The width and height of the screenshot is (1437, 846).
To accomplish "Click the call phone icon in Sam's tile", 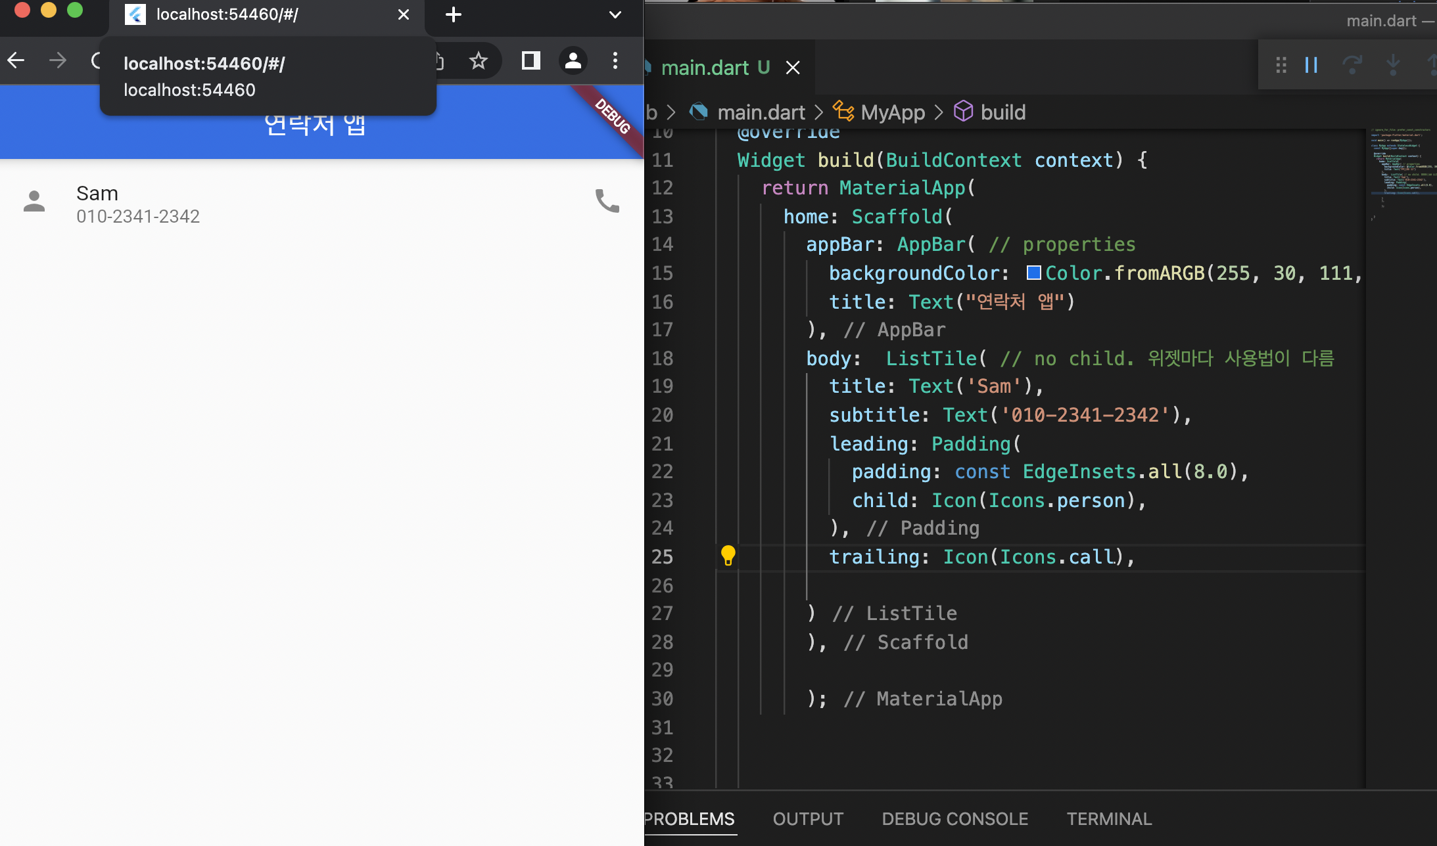I will (607, 202).
